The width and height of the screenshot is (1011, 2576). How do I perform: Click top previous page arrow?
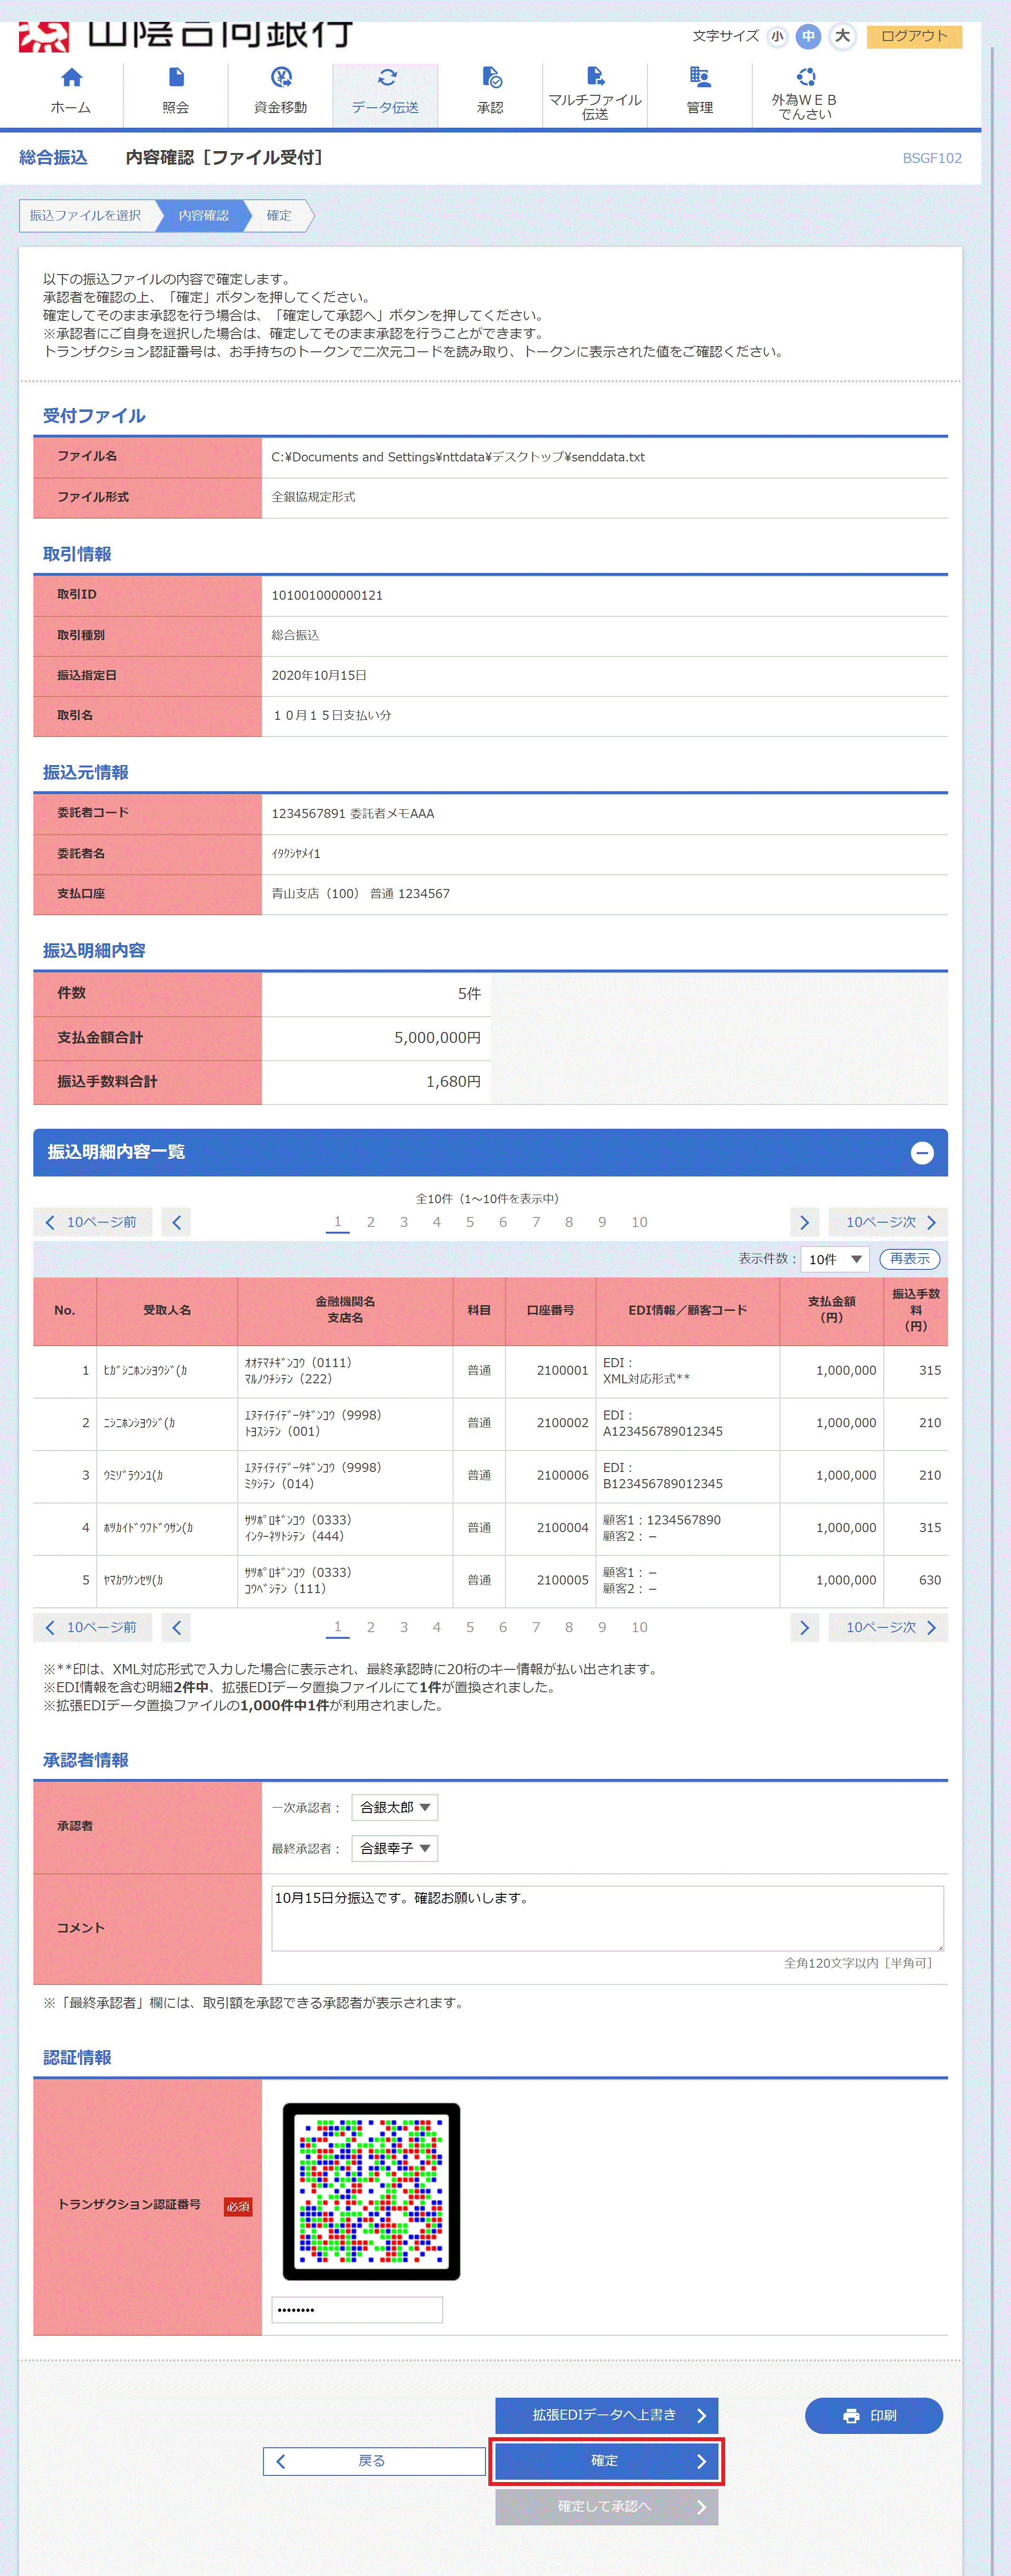click(177, 1222)
